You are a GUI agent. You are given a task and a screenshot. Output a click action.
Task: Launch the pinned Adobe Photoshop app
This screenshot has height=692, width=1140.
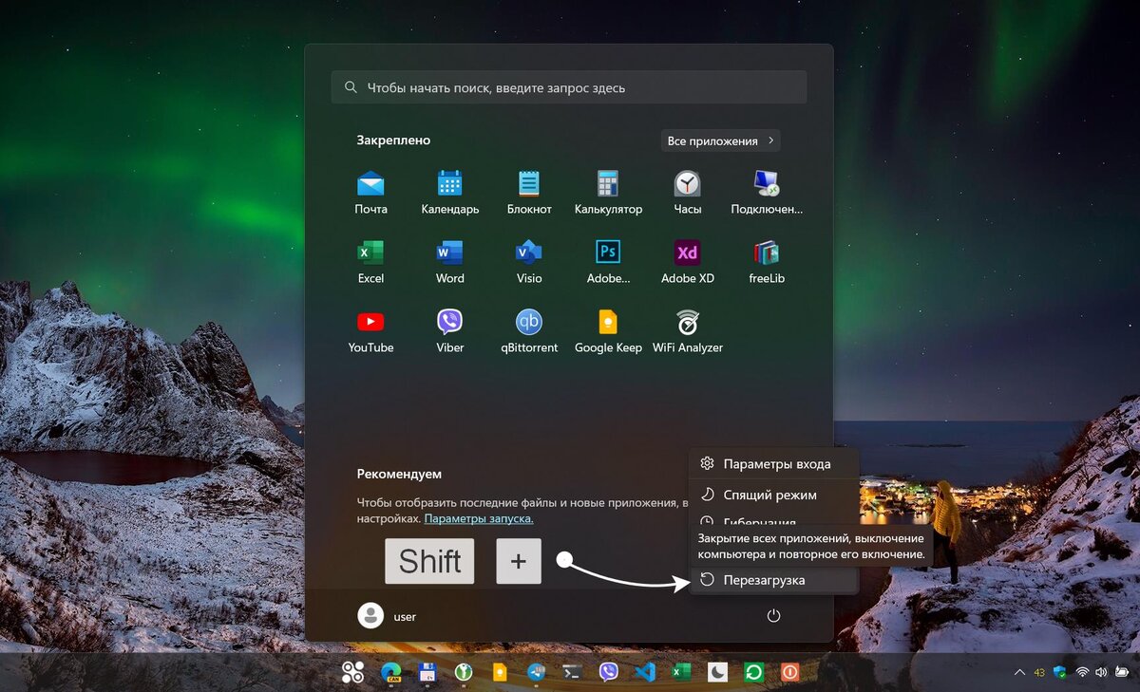coord(608,262)
